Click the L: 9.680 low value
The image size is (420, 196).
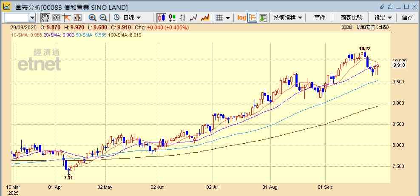click(x=97, y=27)
